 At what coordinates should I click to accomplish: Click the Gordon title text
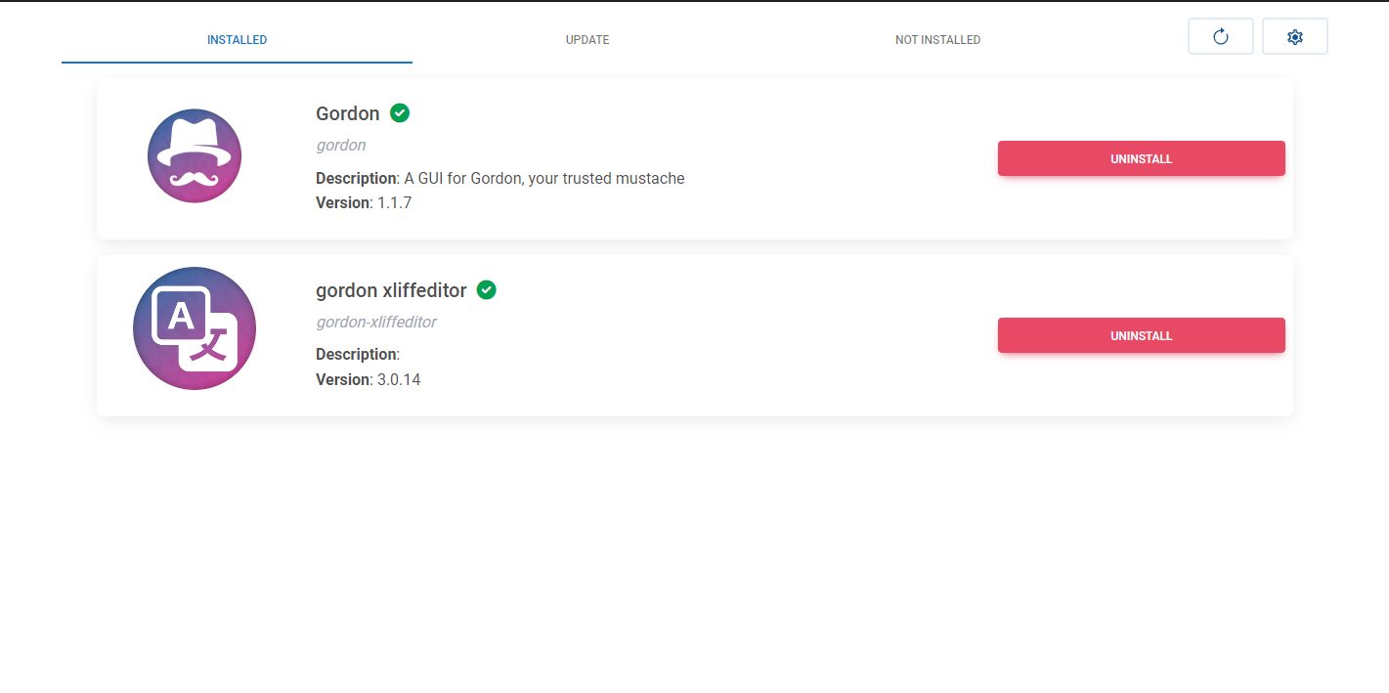[348, 113]
